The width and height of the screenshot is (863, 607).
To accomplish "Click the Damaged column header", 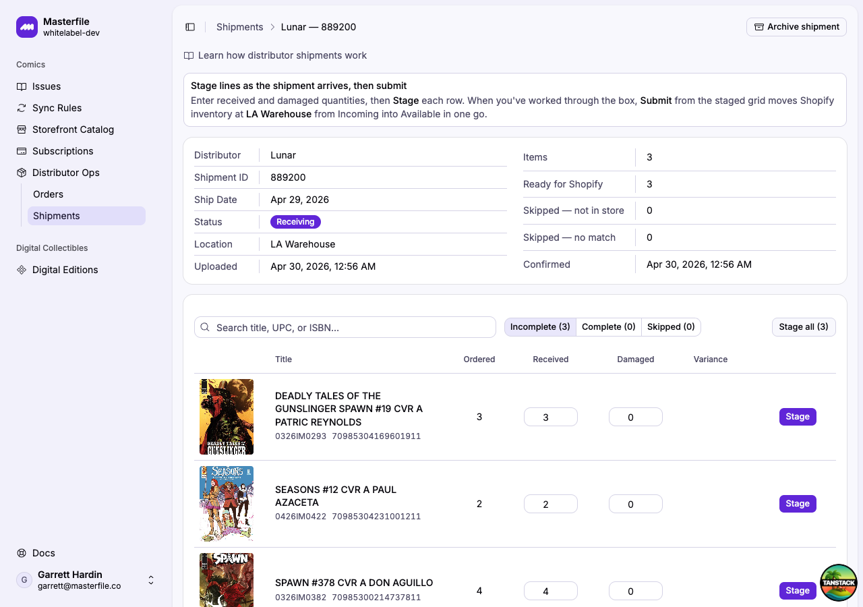I will coord(636,359).
